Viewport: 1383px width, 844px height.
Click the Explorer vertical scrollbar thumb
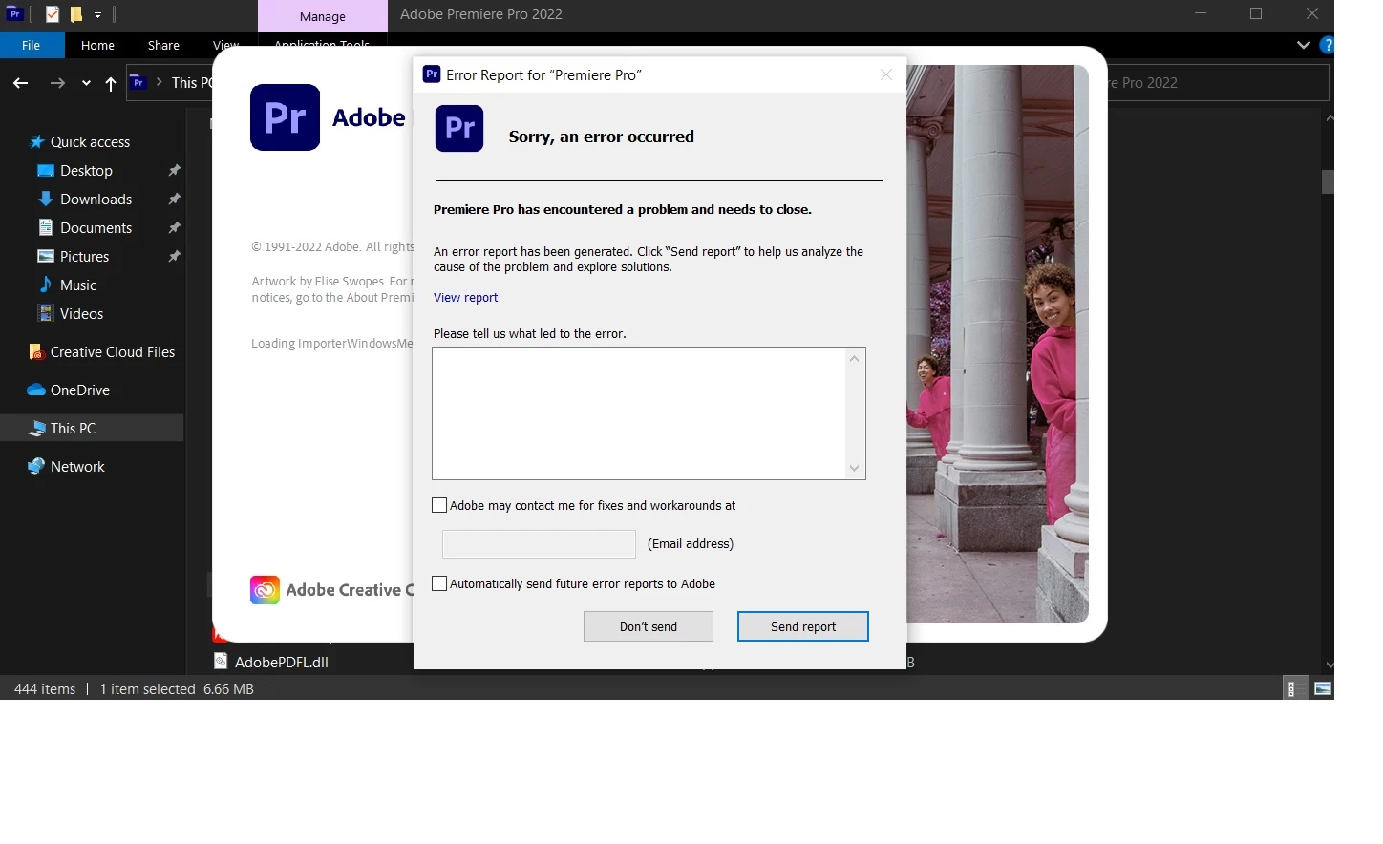pyautogui.click(x=1328, y=181)
